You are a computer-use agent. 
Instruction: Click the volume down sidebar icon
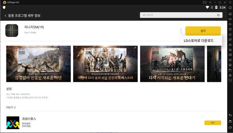(230, 24)
